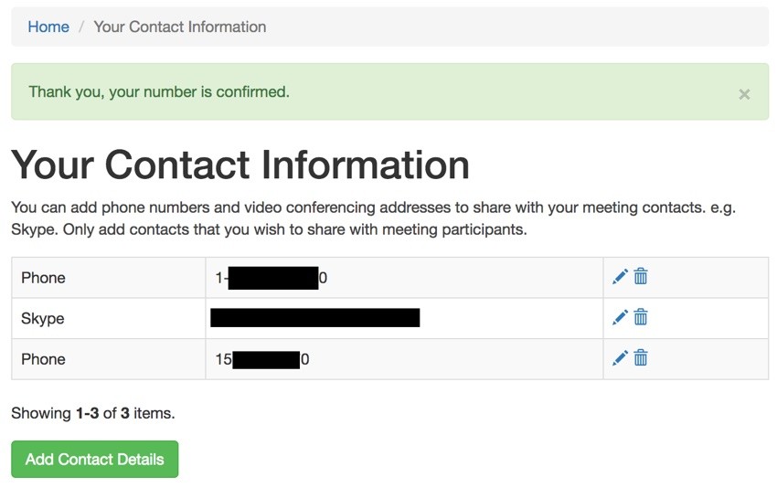This screenshot has height=488, width=777.
Task: Click the first row's Phone label cell
Action: click(109, 278)
